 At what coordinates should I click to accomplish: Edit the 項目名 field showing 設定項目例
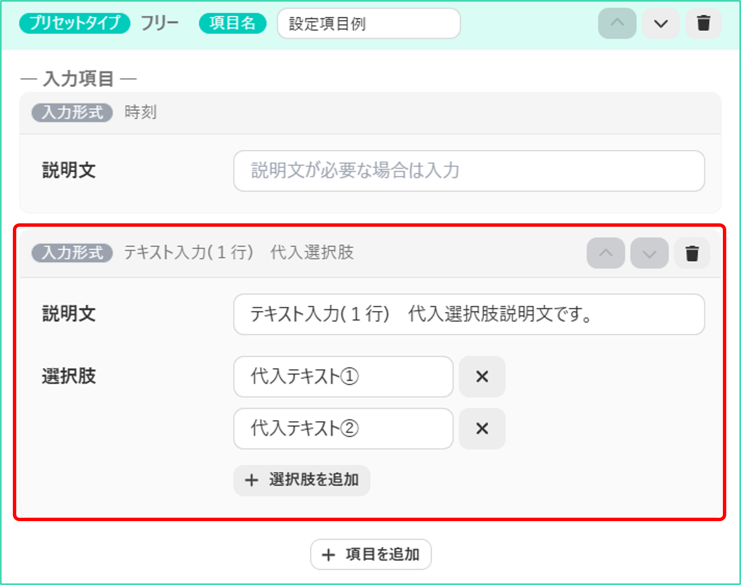click(369, 23)
